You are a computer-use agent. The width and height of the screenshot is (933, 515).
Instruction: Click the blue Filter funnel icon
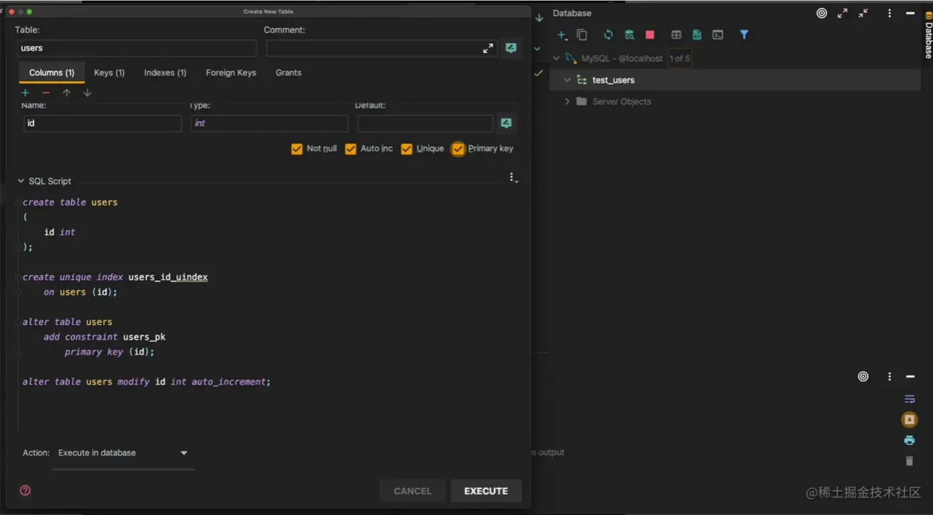coord(744,35)
